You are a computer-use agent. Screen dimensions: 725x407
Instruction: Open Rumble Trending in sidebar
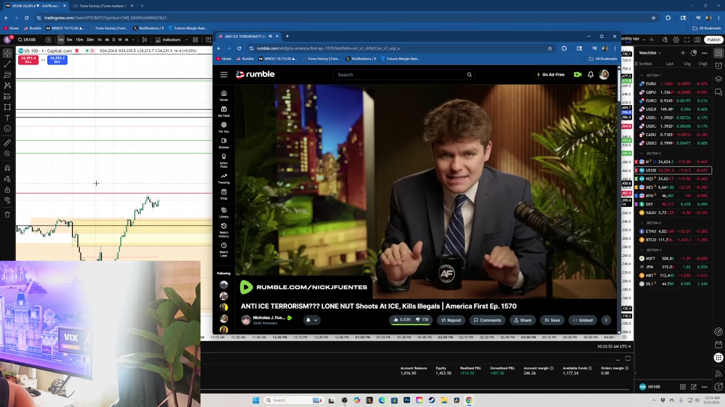pyautogui.click(x=224, y=179)
